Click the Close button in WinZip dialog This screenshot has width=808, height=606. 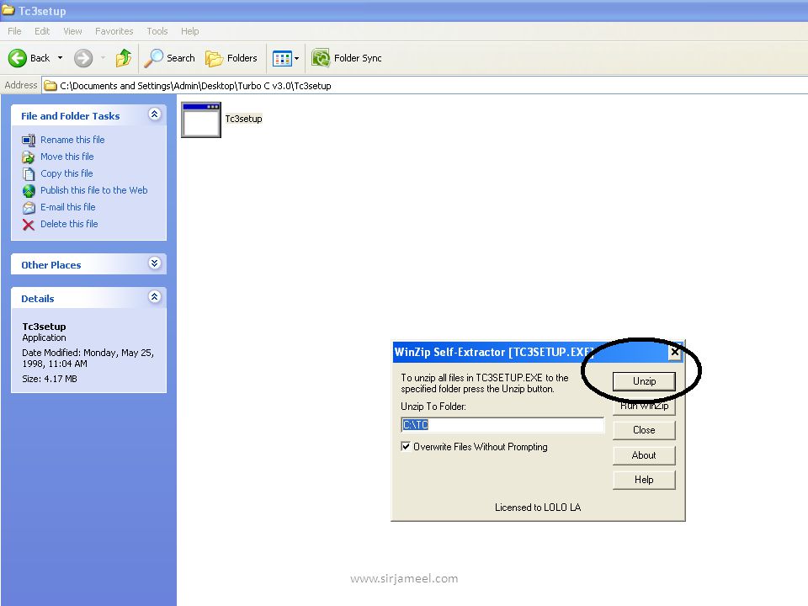tap(644, 430)
